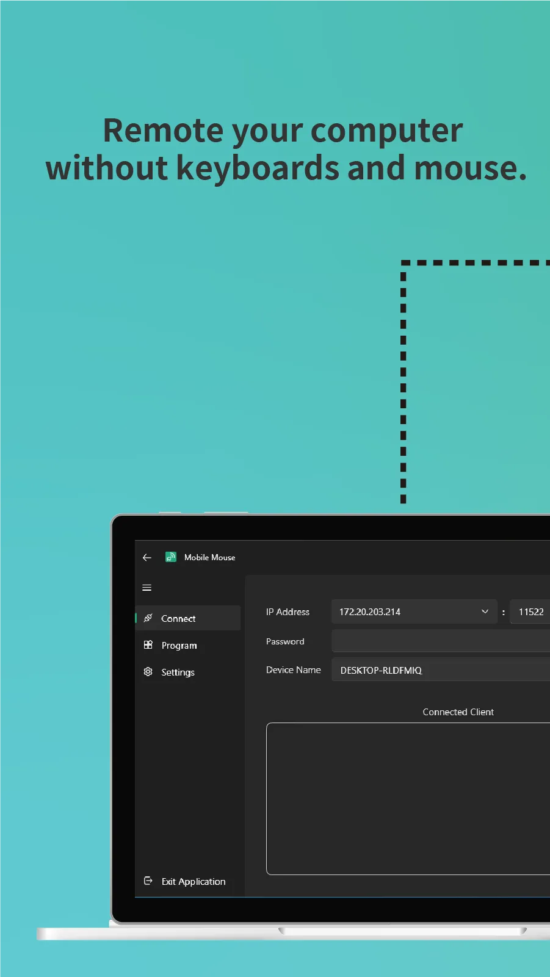
Task: Open the Settings sidebar item
Action: coord(188,672)
